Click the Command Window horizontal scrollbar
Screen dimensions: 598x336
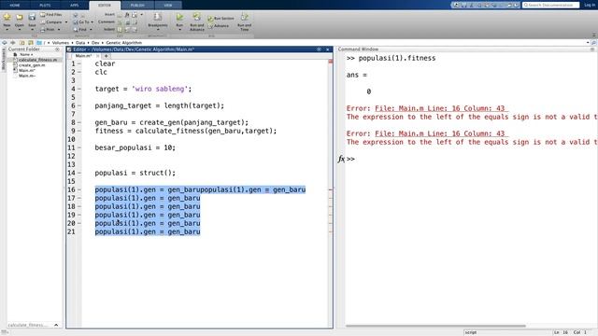click(x=435, y=326)
